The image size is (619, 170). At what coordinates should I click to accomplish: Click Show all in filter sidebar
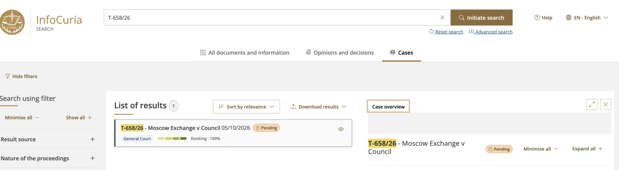tap(79, 118)
